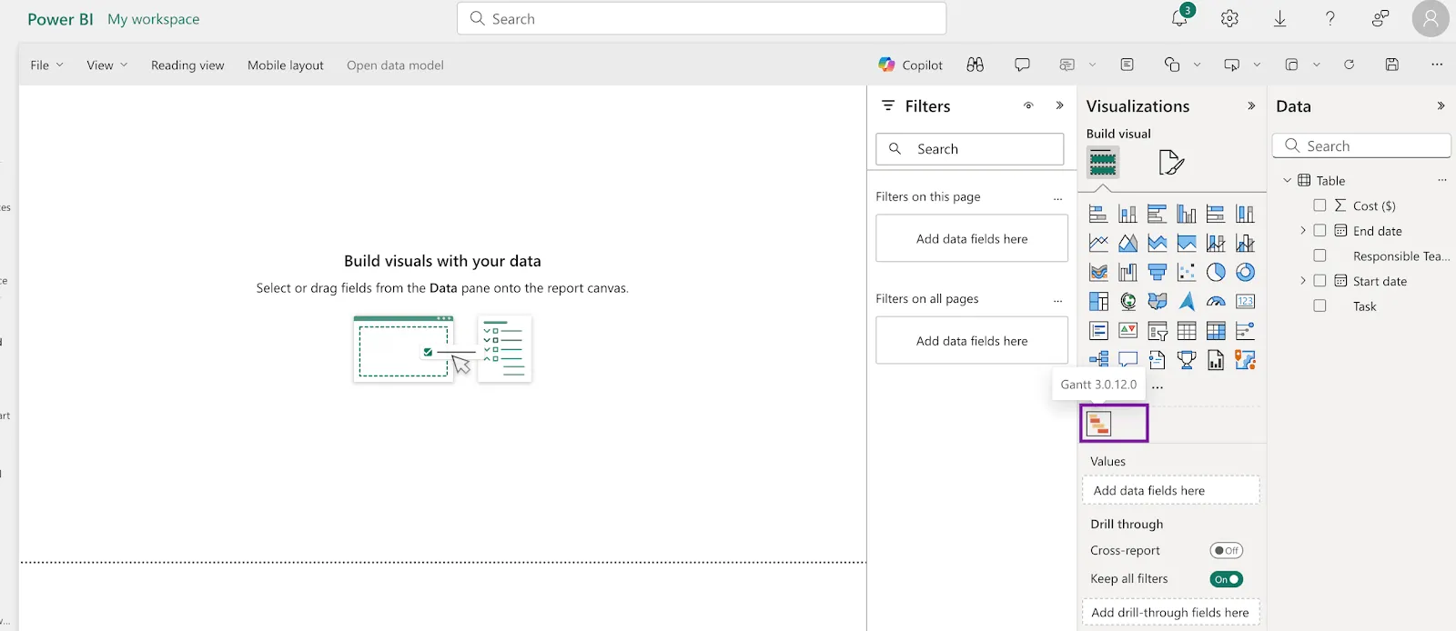1456x631 pixels.
Task: Open Filters on this page options
Action: 1057,198
